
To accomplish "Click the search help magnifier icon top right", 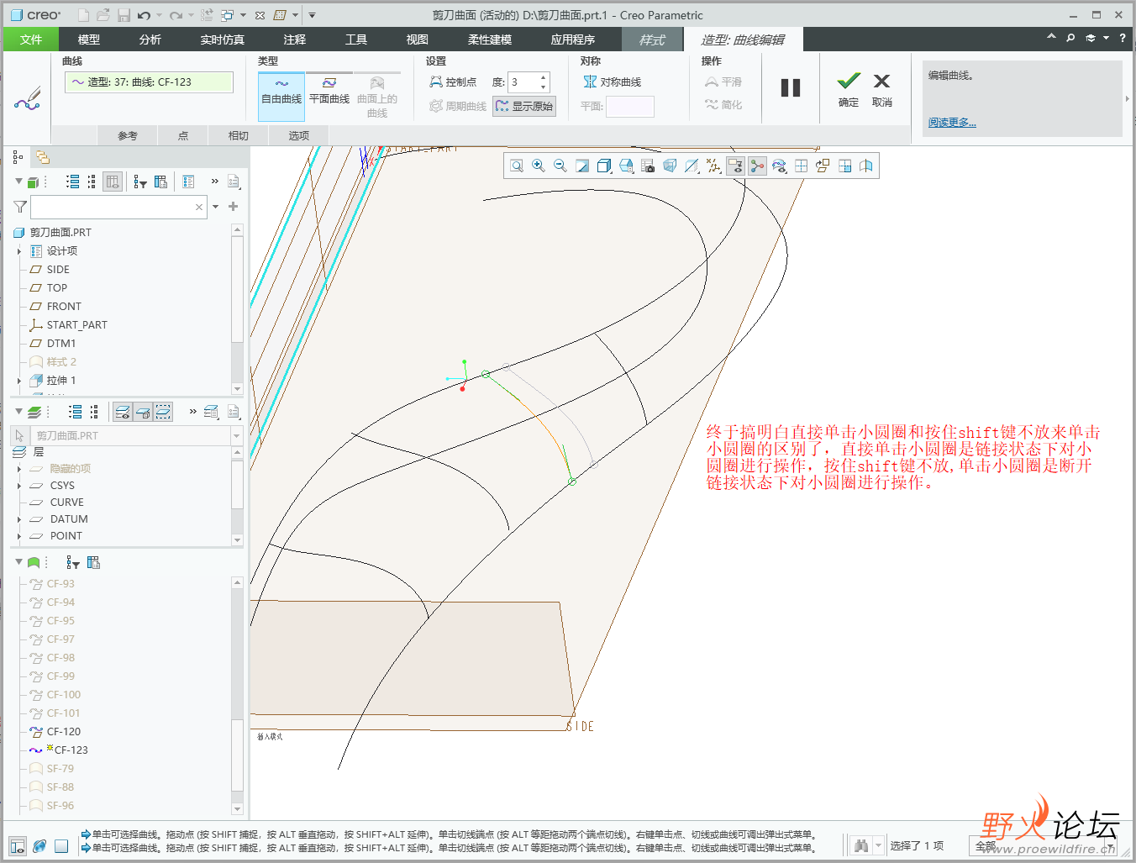I will (x=1070, y=38).
